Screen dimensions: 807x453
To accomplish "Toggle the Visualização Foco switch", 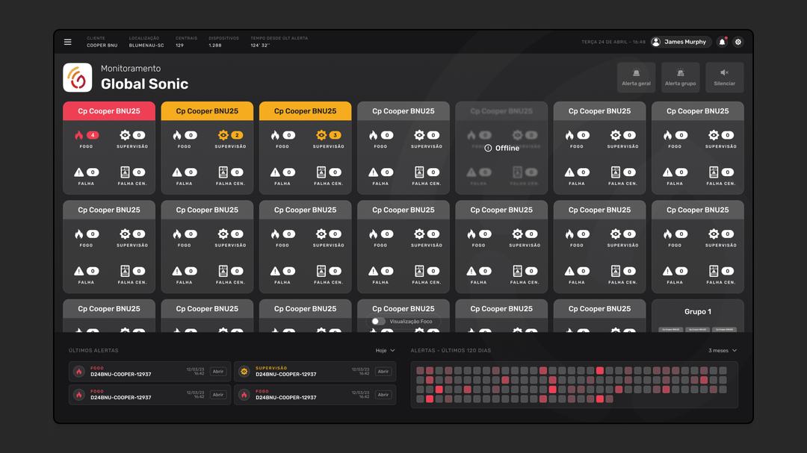I will pyautogui.click(x=379, y=322).
